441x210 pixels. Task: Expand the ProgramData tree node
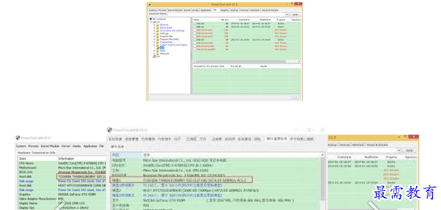point(154,42)
